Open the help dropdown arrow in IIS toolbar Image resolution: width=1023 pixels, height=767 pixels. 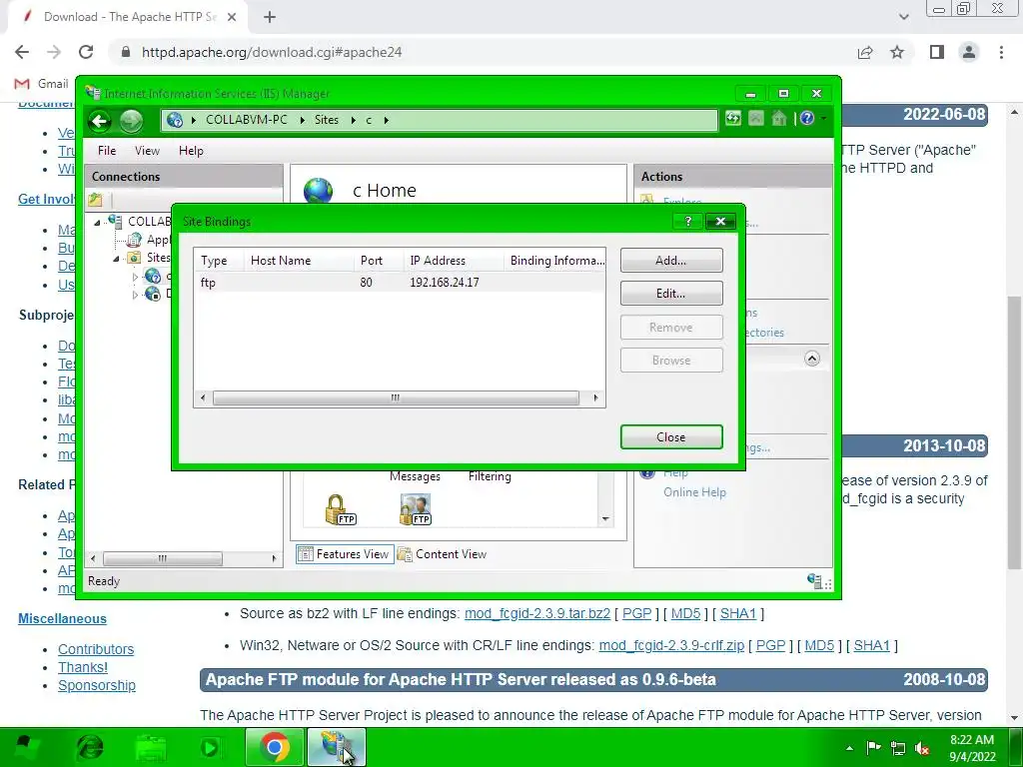point(823,118)
